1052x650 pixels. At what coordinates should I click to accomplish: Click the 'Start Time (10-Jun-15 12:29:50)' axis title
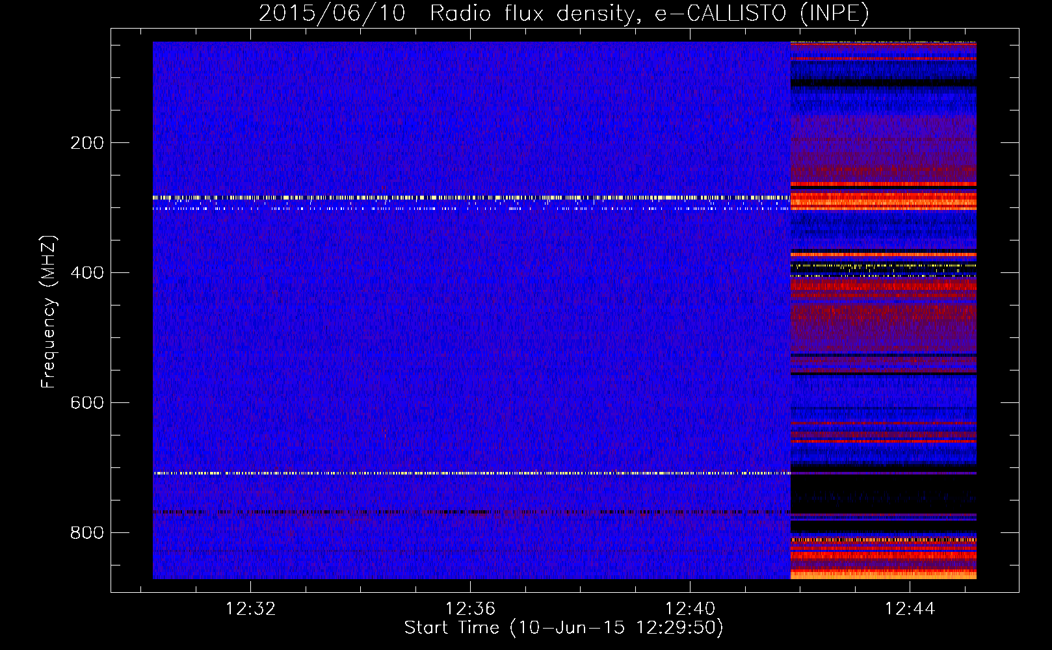click(x=564, y=628)
